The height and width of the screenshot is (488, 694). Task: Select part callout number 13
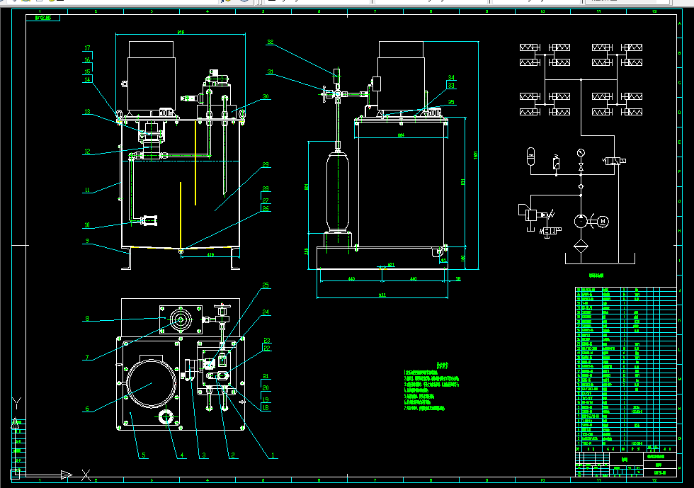[x=87, y=112]
